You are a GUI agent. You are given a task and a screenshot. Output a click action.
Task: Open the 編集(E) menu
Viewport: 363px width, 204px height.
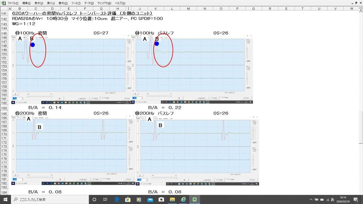coord(26,3)
